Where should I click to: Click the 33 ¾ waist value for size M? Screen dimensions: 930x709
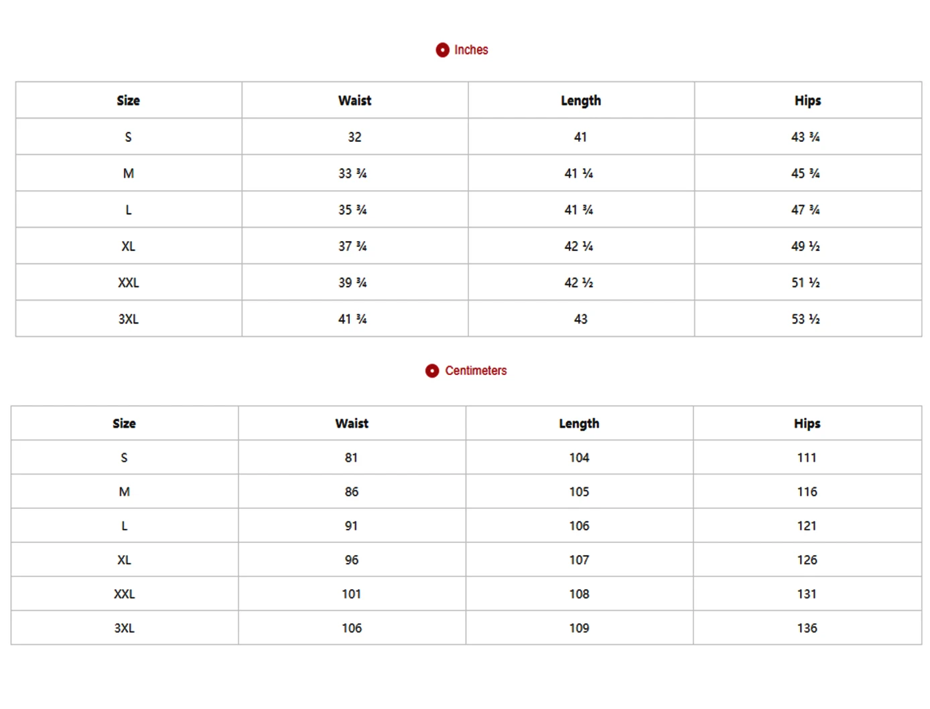(352, 173)
